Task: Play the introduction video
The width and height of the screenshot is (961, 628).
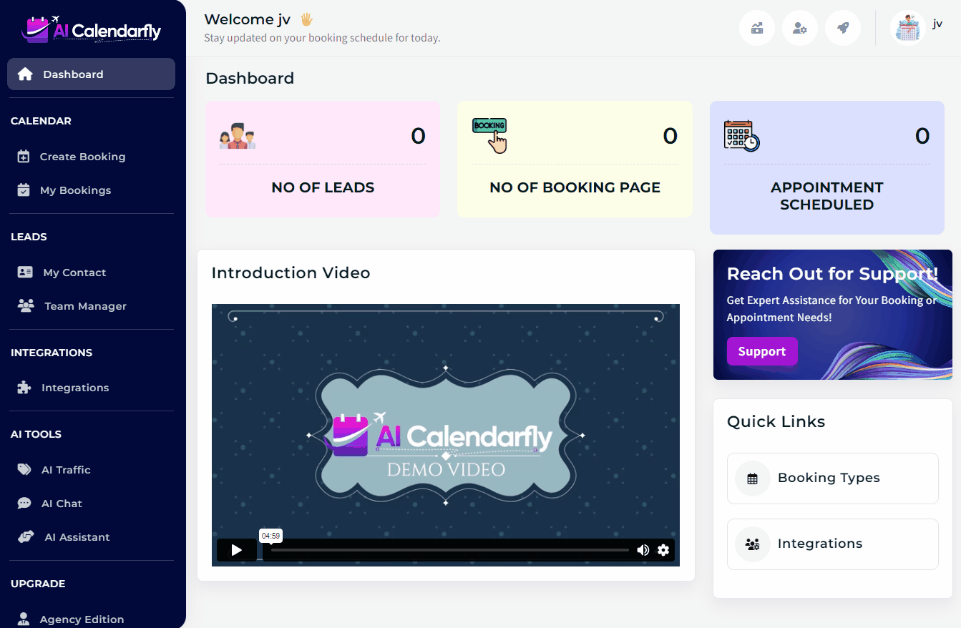Action: pyautogui.click(x=237, y=550)
